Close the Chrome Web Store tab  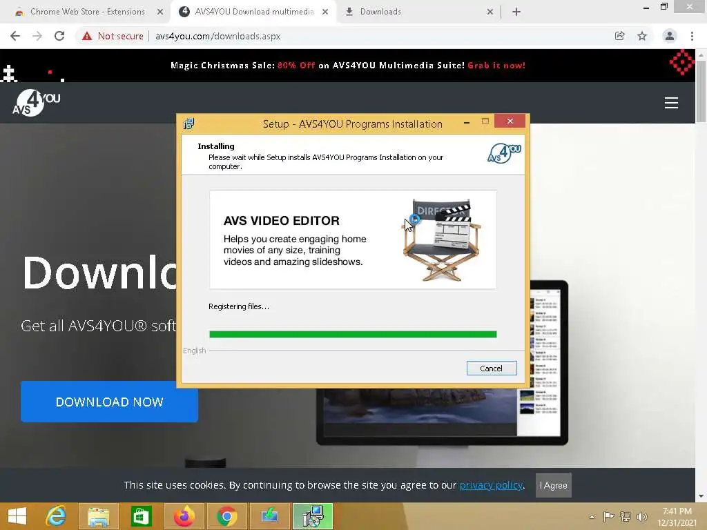160,12
